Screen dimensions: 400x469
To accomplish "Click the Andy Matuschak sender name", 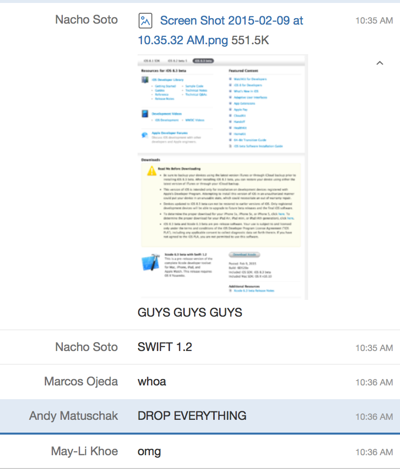I will (74, 416).
